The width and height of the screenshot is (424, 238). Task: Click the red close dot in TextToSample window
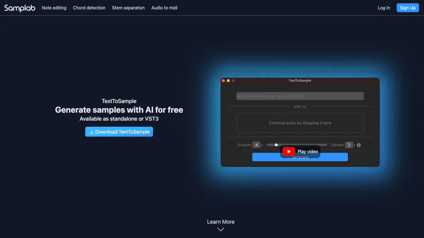(223, 81)
